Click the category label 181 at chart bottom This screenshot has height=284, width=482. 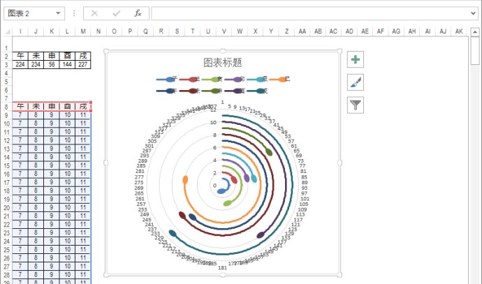[222, 268]
